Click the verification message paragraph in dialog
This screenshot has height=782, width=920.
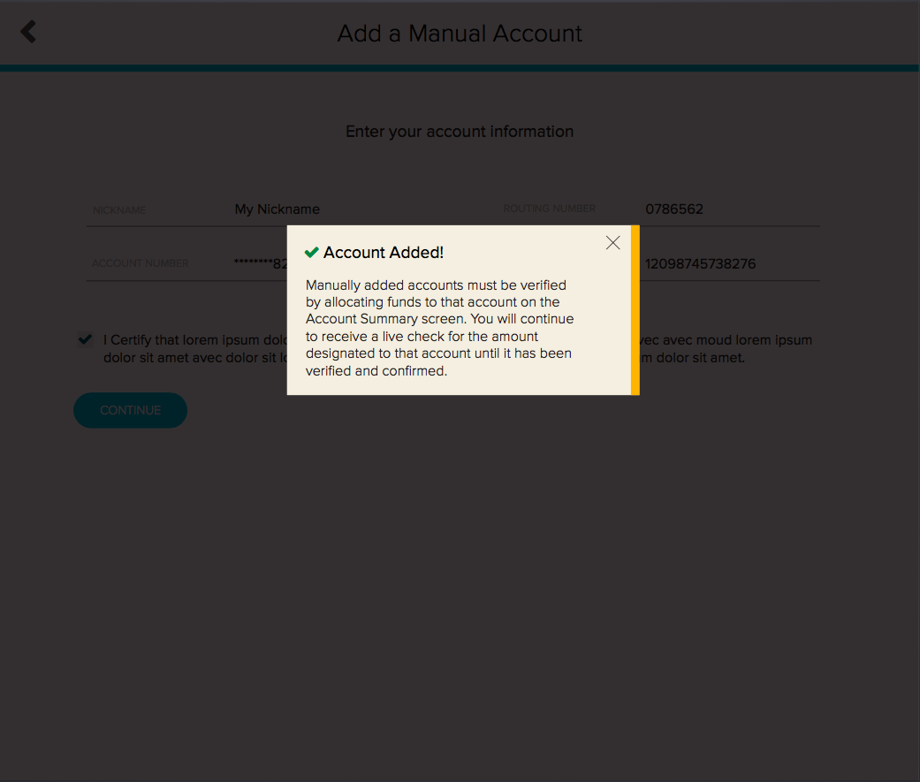pos(439,328)
